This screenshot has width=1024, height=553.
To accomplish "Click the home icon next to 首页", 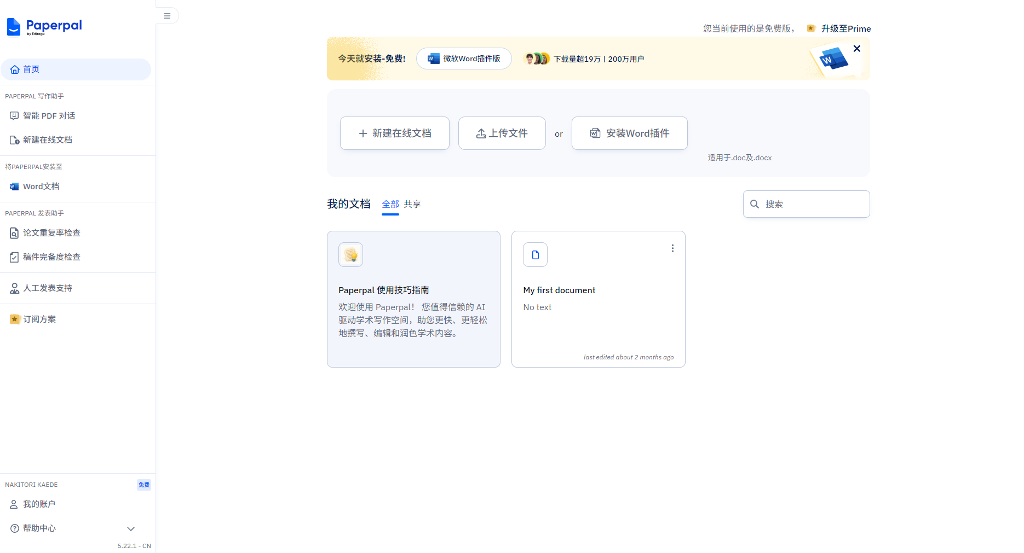I will 15,69.
